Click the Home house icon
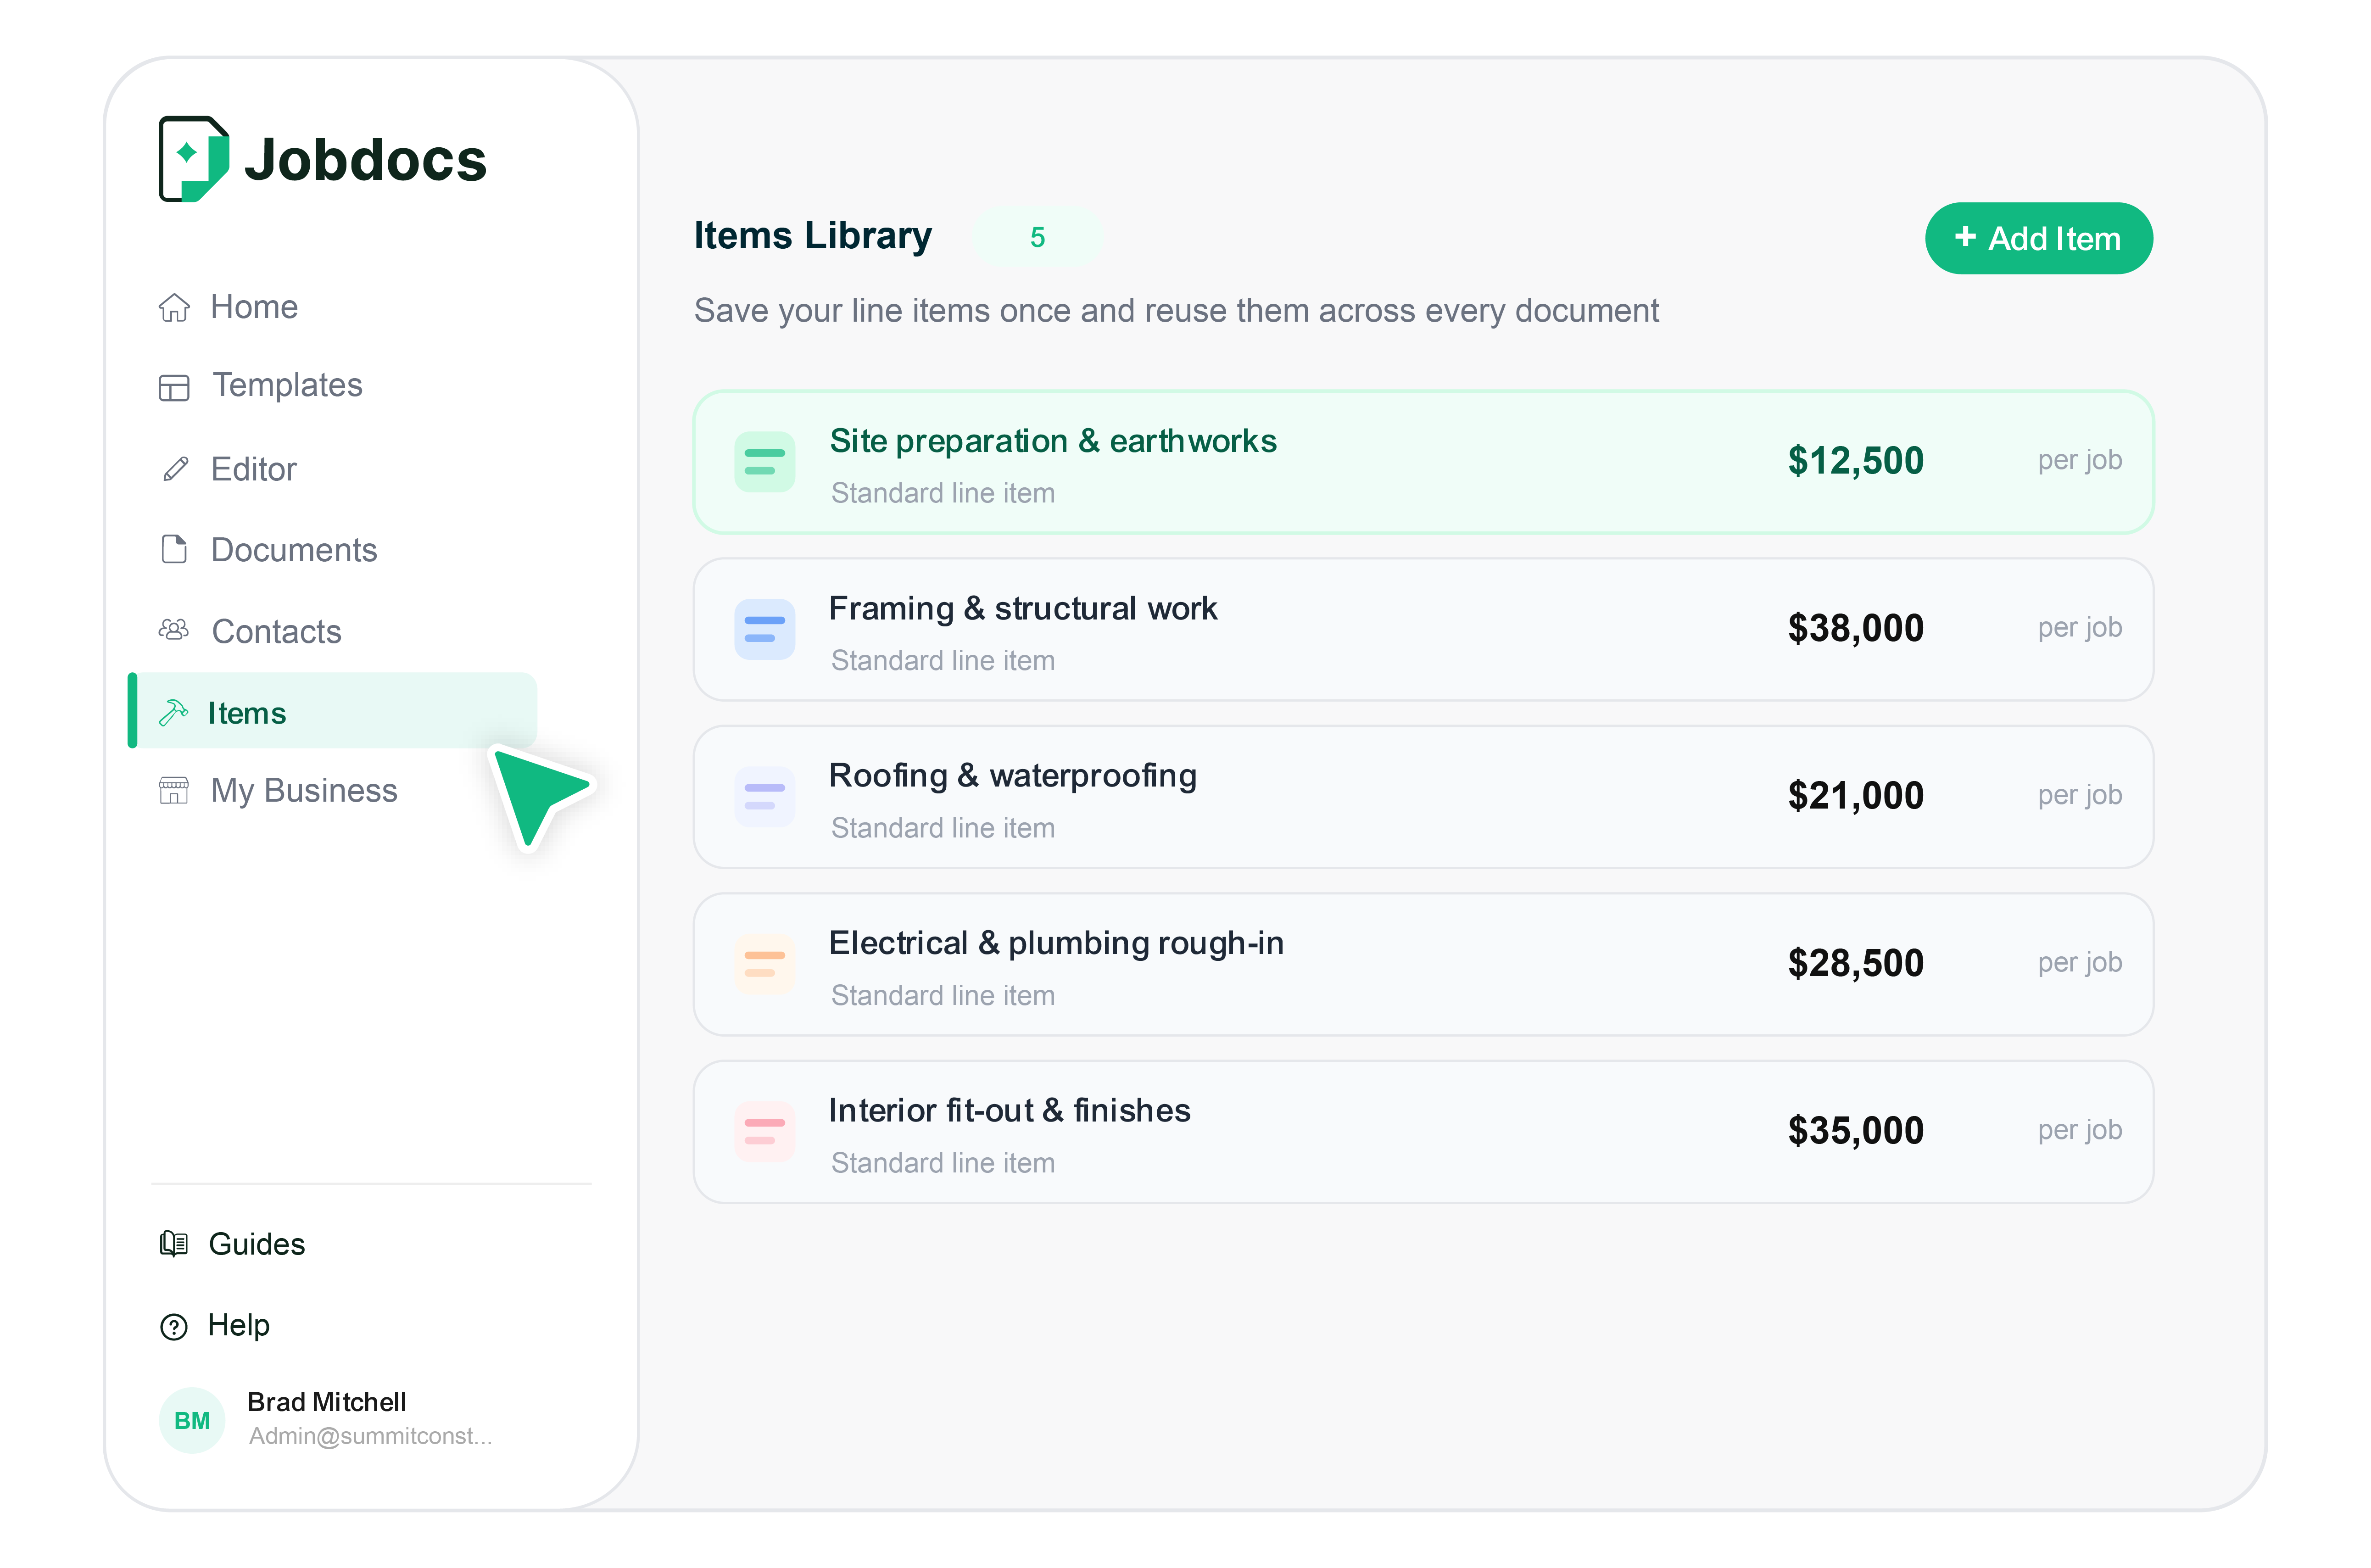 [x=174, y=307]
